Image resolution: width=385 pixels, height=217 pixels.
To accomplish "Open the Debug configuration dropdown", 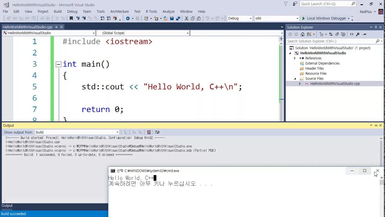I will (x=250, y=18).
